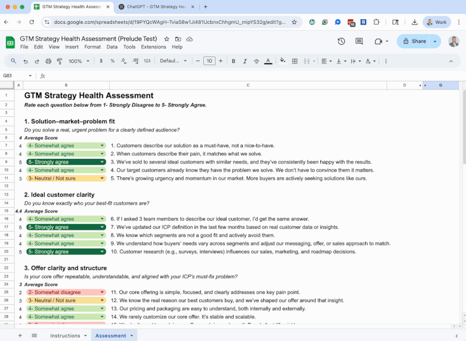Viewport: 466px width, 341px height.
Task: Bookmark this page star in address bar
Action: coord(294,22)
